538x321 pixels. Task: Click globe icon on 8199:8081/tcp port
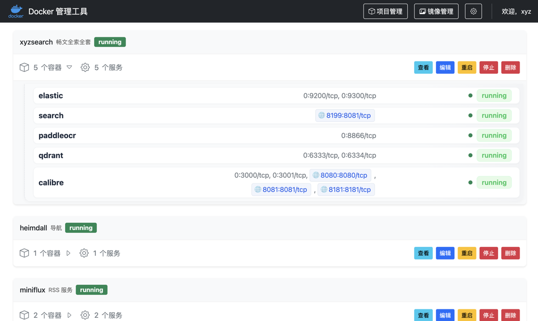322,116
